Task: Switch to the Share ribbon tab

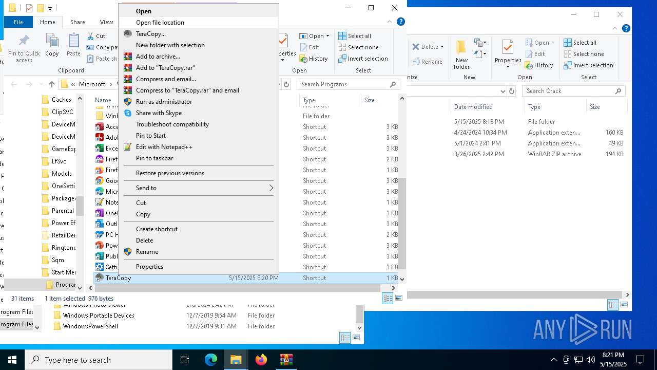Action: tap(78, 22)
